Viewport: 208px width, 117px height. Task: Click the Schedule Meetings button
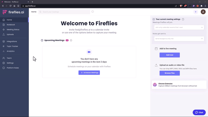pyautogui.click(x=89, y=73)
